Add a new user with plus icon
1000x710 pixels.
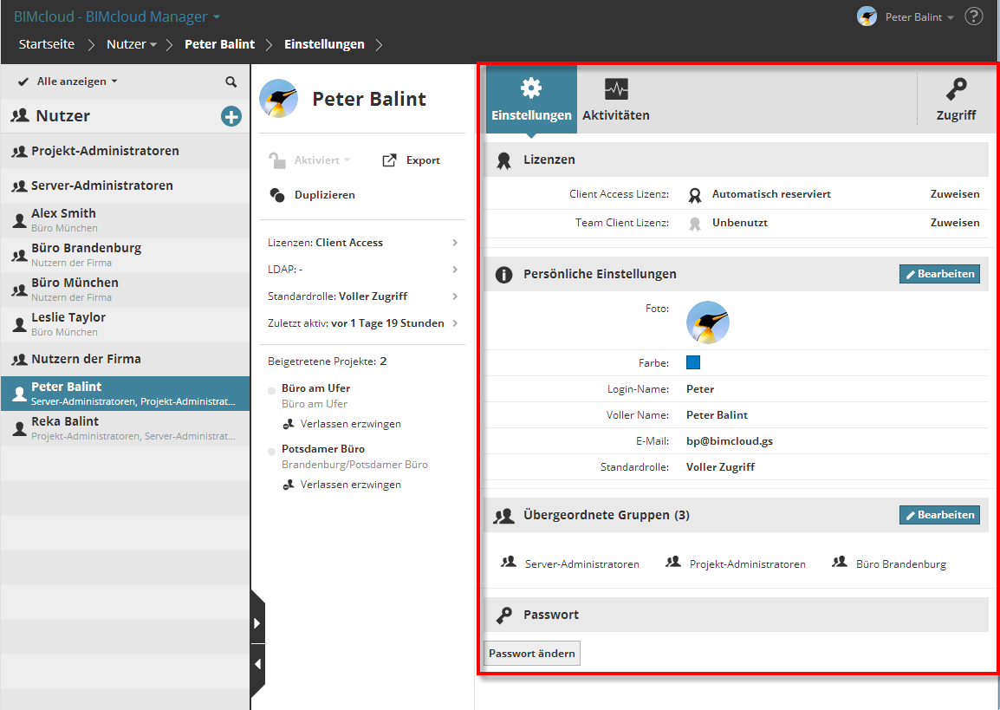pos(231,116)
